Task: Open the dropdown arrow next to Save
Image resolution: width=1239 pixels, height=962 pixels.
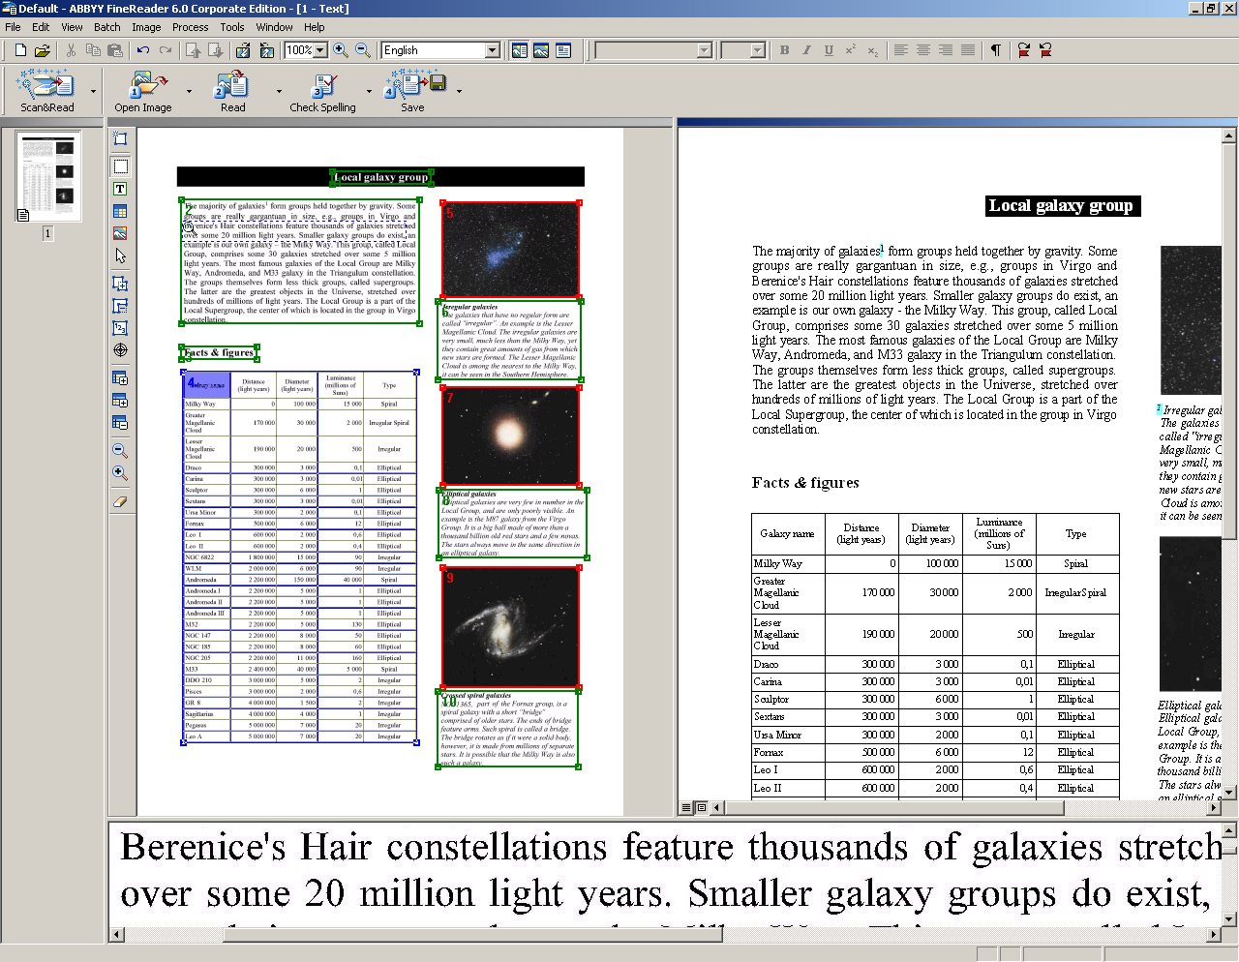Action: tap(459, 92)
